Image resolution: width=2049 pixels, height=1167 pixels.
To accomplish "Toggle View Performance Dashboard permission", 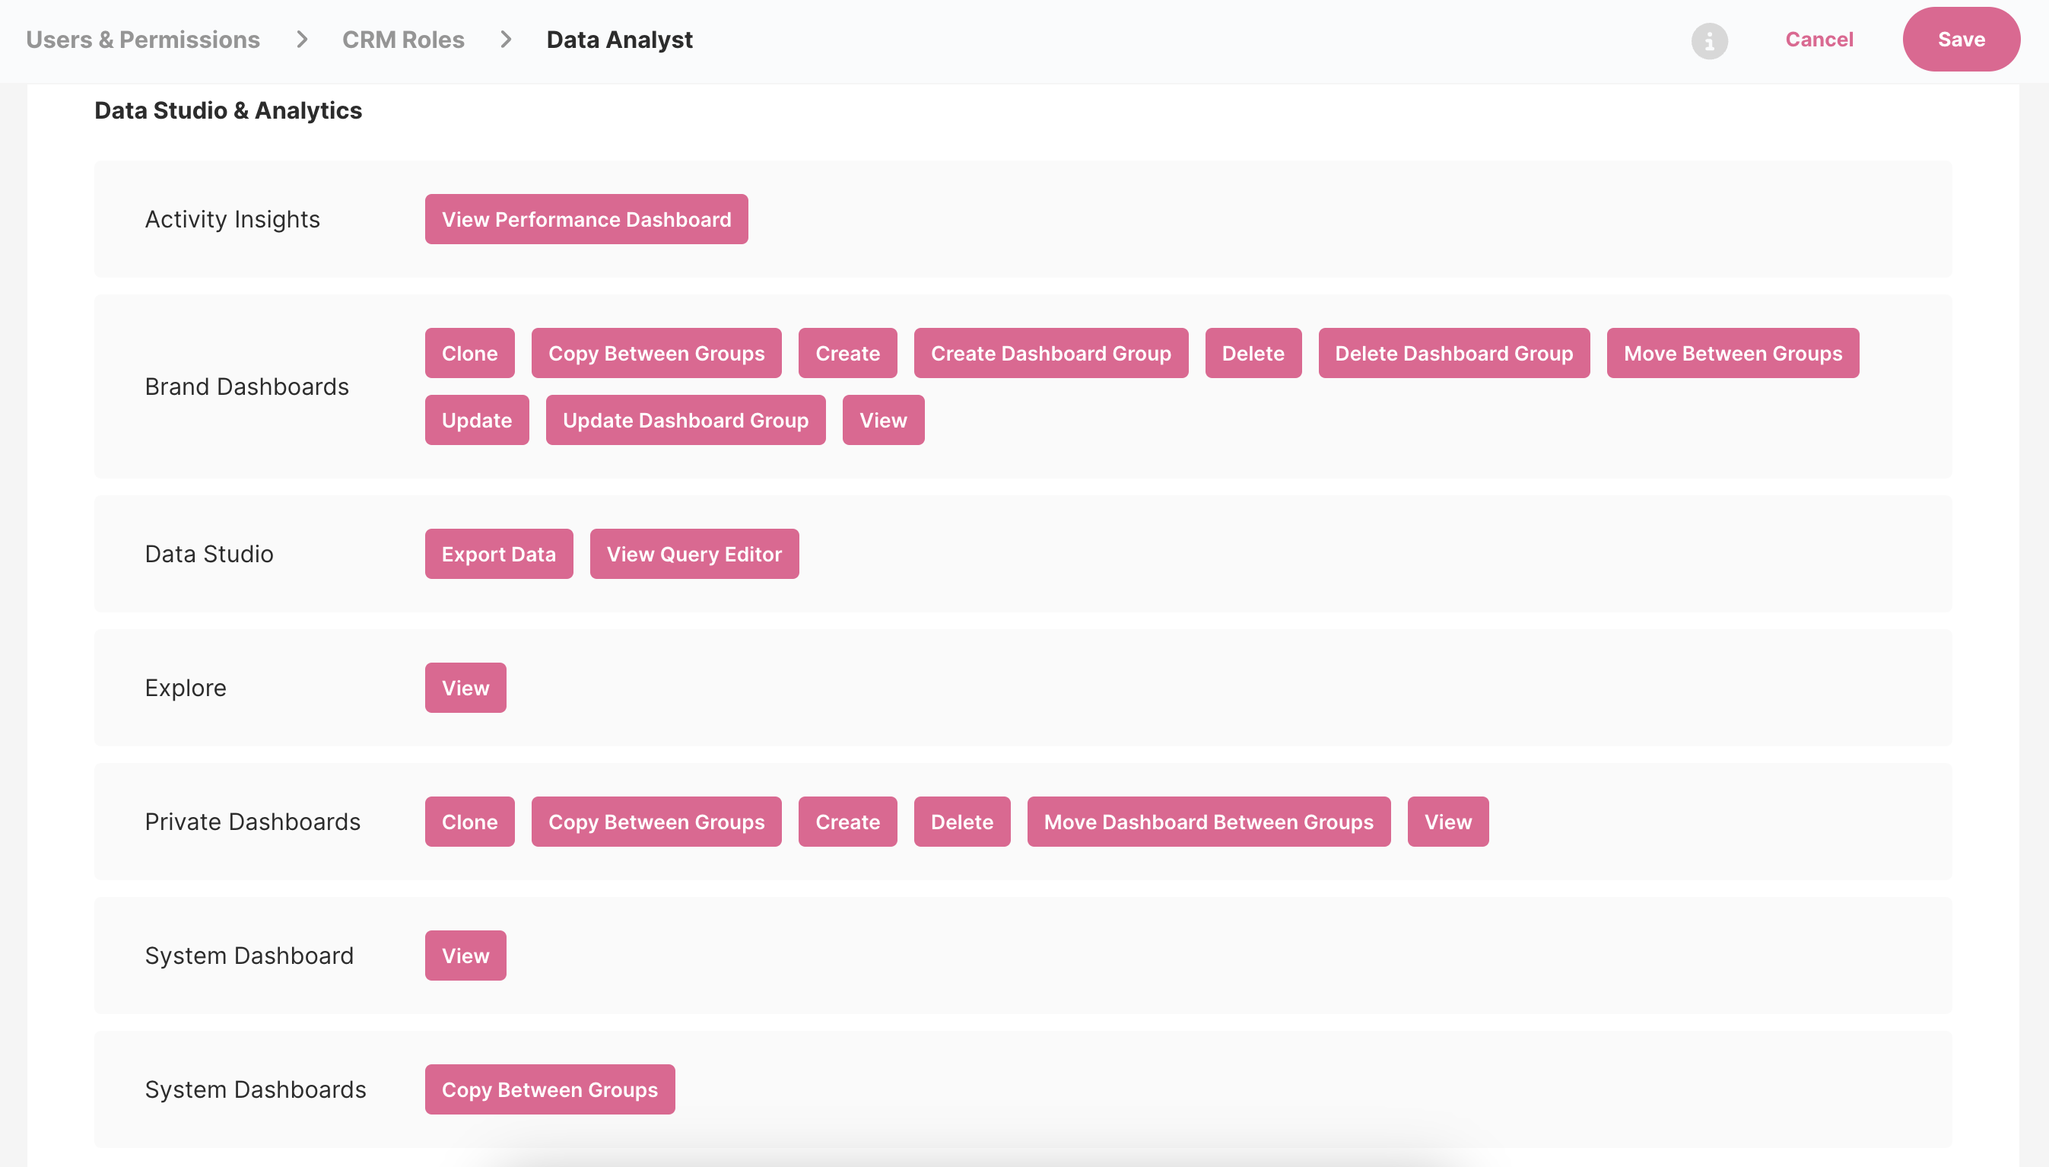I will pyautogui.click(x=586, y=219).
